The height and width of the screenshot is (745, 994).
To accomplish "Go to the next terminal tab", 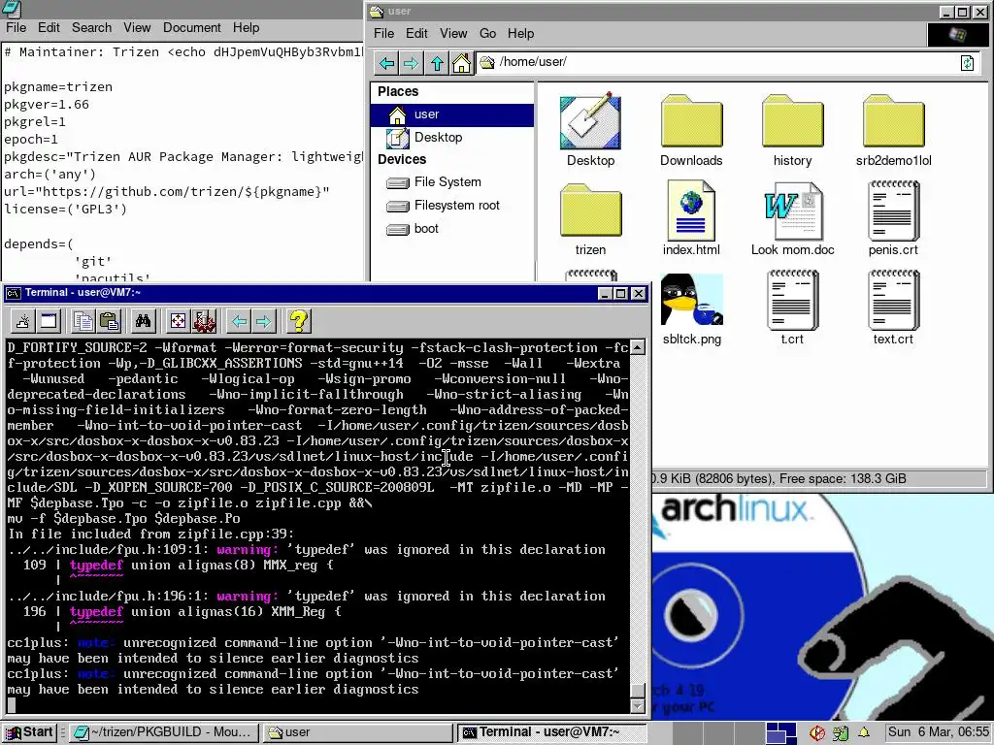I will click(x=264, y=321).
